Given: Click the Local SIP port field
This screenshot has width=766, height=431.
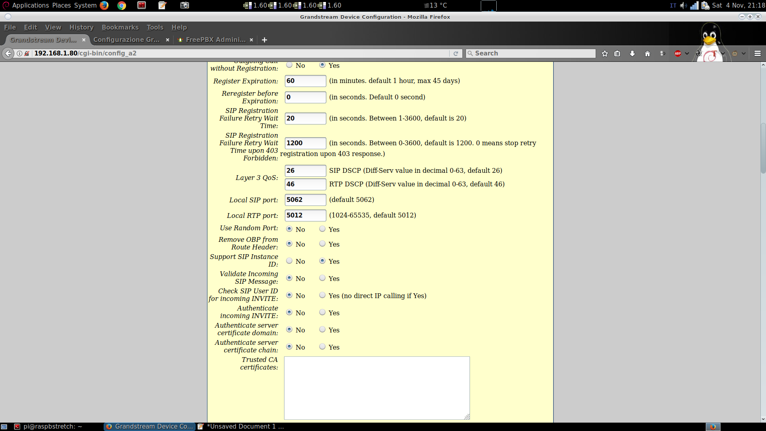Looking at the screenshot, I should pyautogui.click(x=305, y=200).
